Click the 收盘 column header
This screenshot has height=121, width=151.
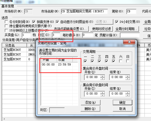(65, 60)
